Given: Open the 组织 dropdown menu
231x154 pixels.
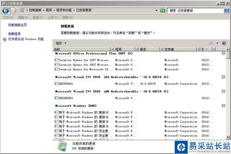Looking at the screenshot, I should (61, 43).
